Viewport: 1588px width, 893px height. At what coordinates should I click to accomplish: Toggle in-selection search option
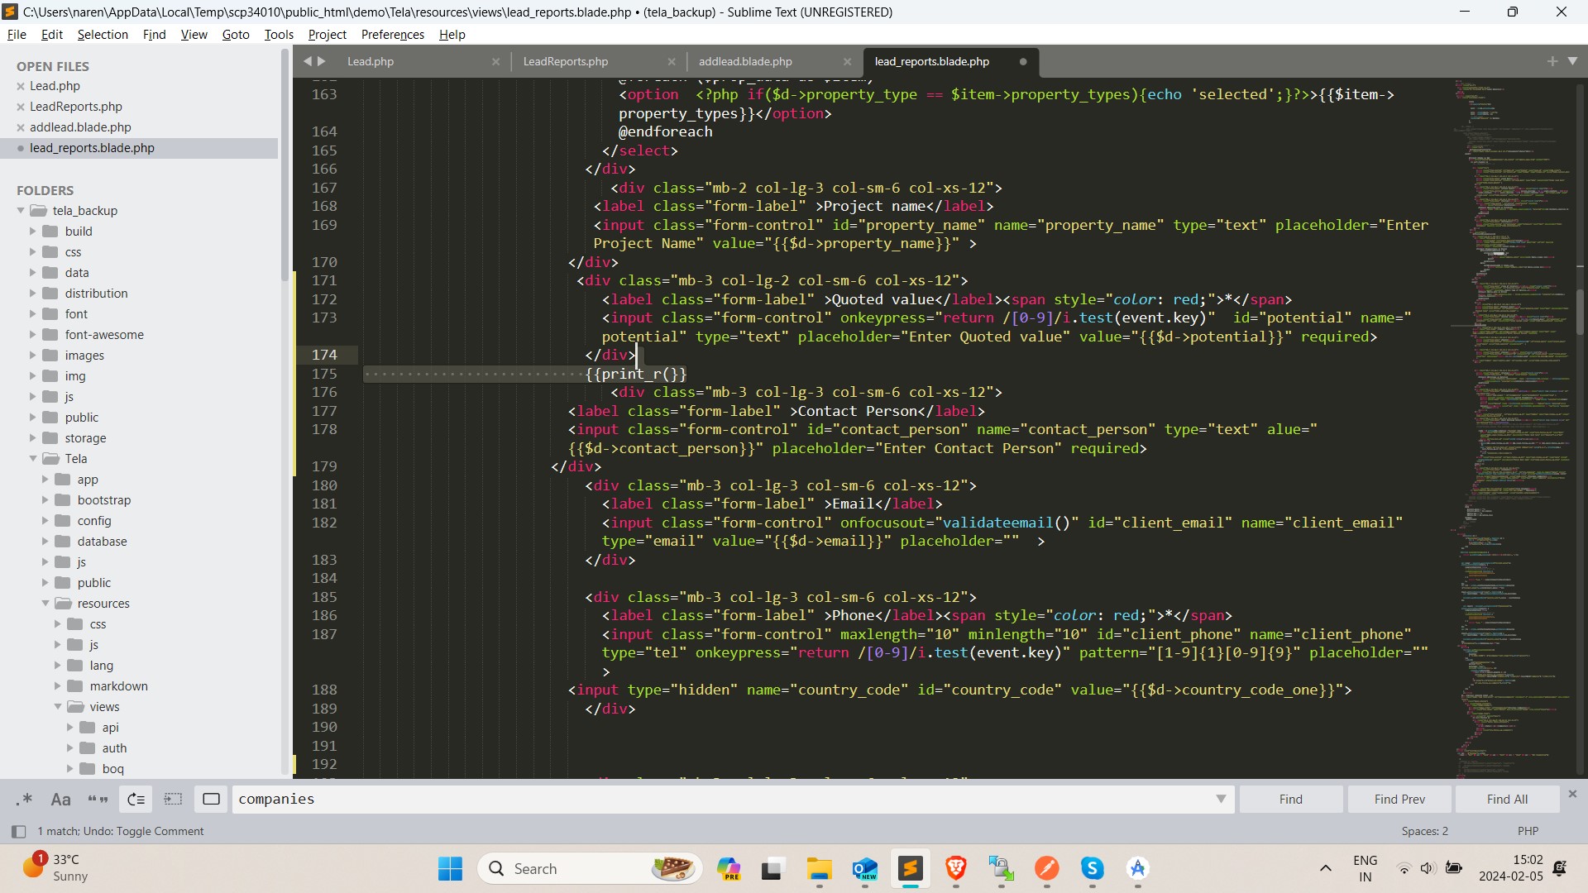click(x=173, y=799)
